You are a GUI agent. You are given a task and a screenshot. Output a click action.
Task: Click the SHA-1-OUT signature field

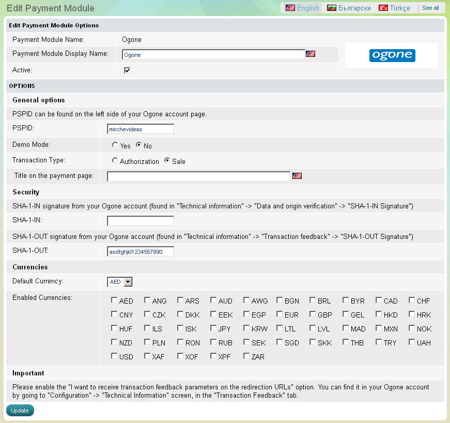tap(141, 252)
